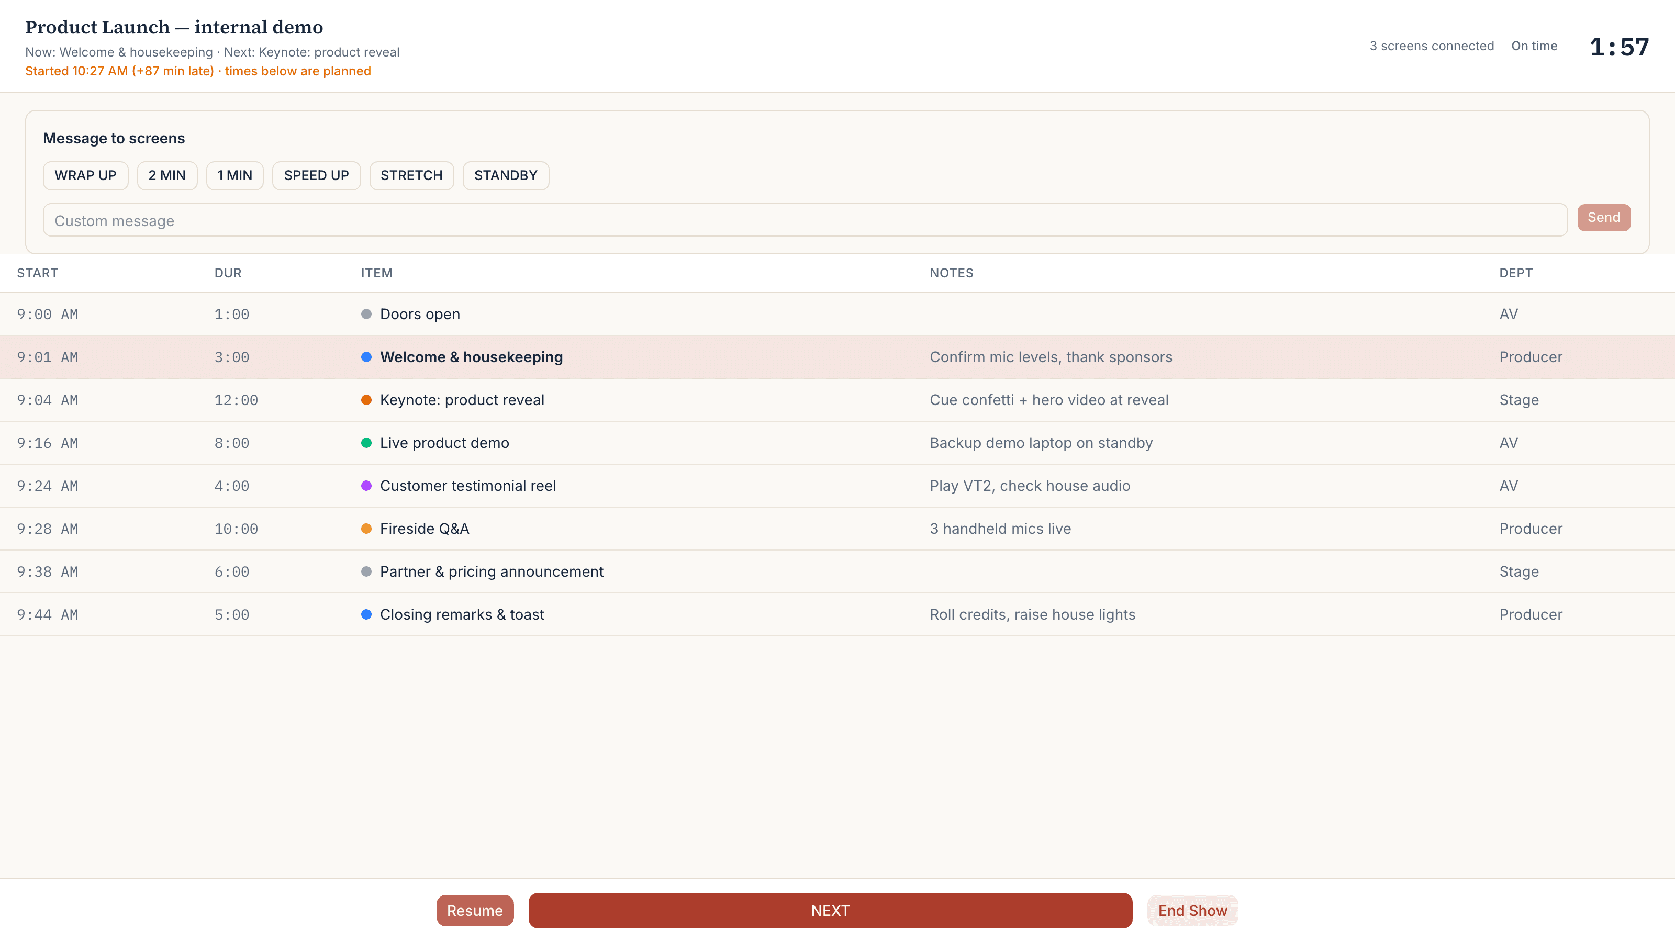Click the blue dot beside Closing remarks & toast
The height and width of the screenshot is (942, 1675).
(x=366, y=614)
